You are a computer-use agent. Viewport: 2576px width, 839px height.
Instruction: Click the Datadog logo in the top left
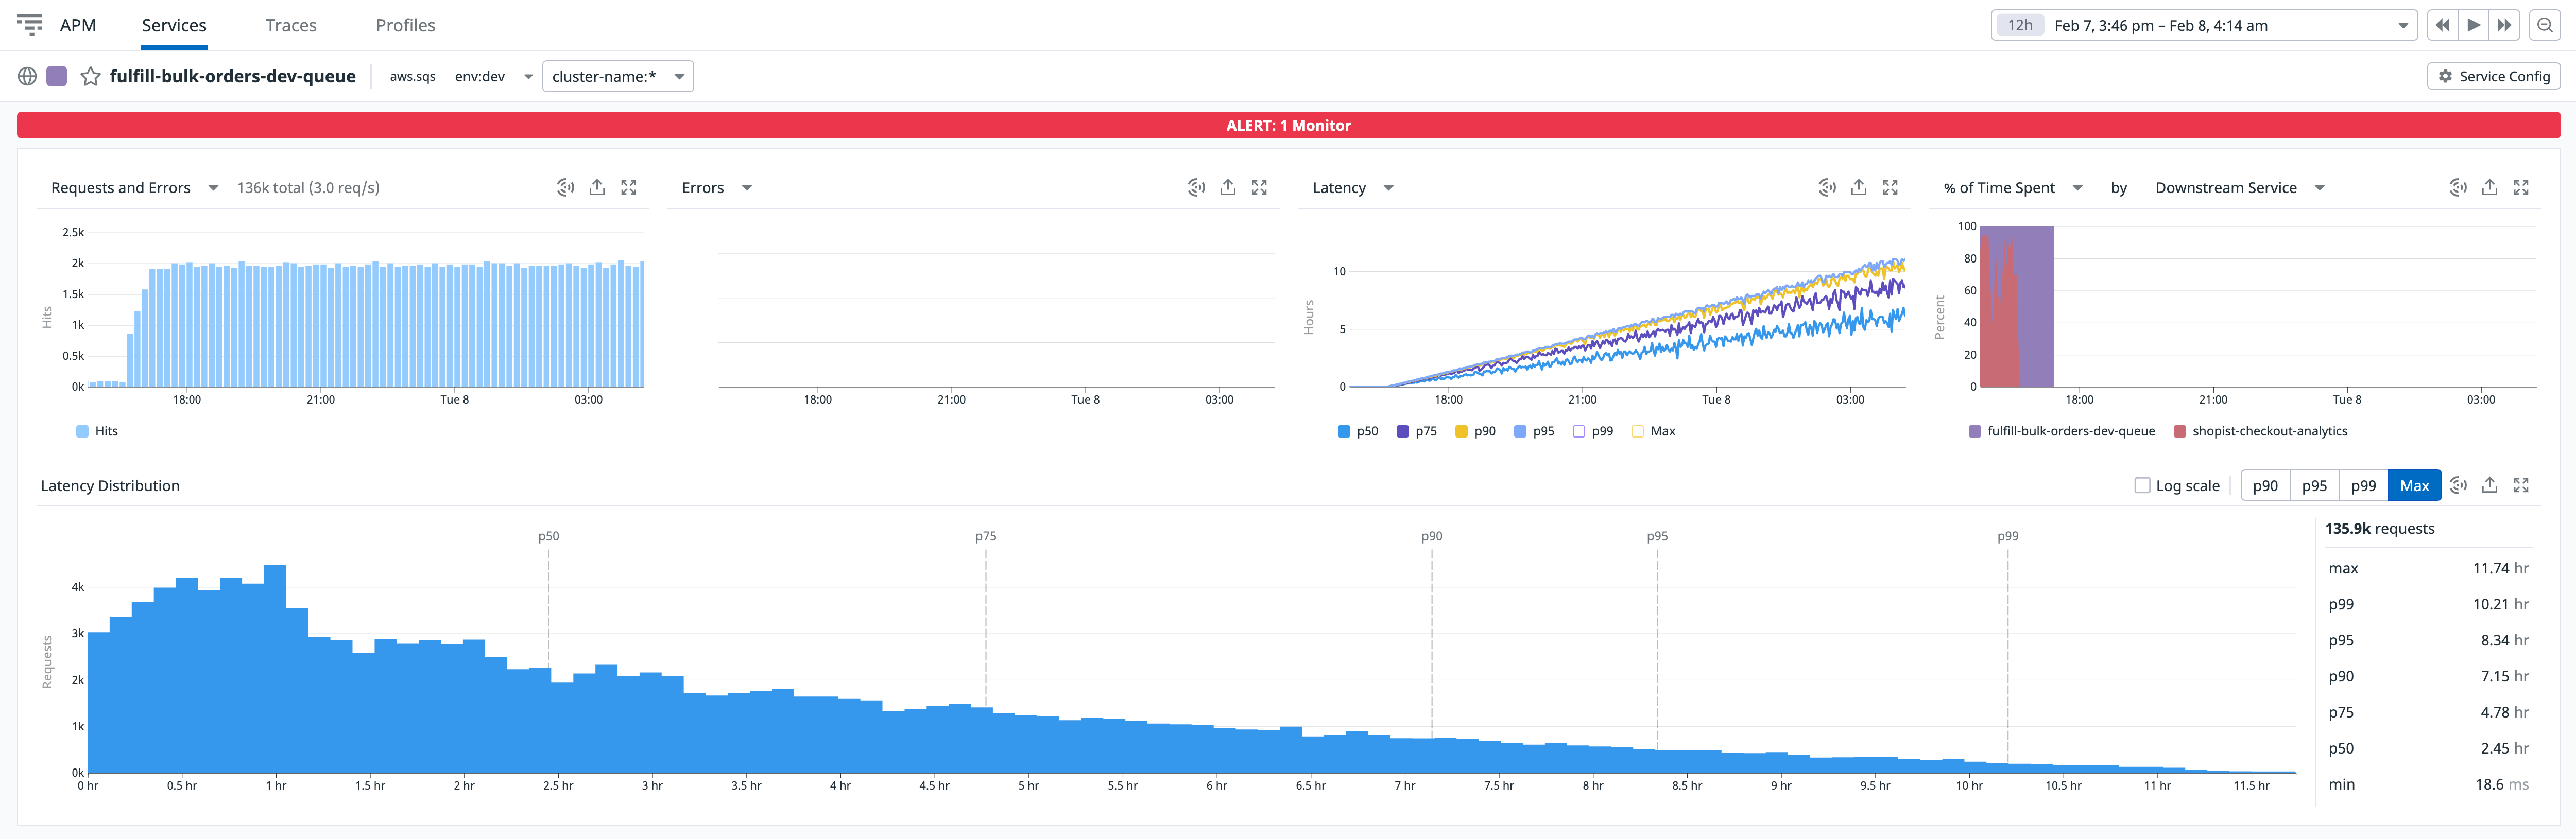[30, 25]
